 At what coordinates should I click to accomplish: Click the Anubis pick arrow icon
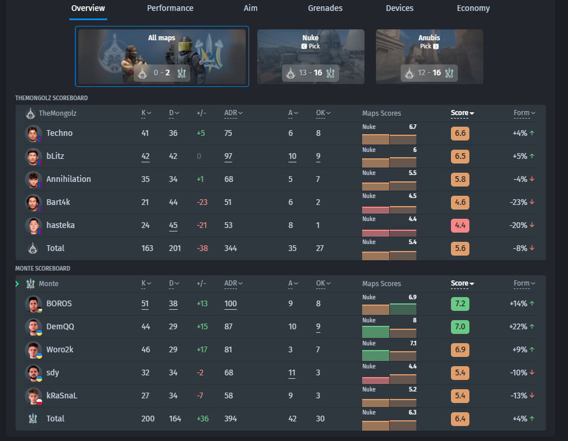(436, 46)
